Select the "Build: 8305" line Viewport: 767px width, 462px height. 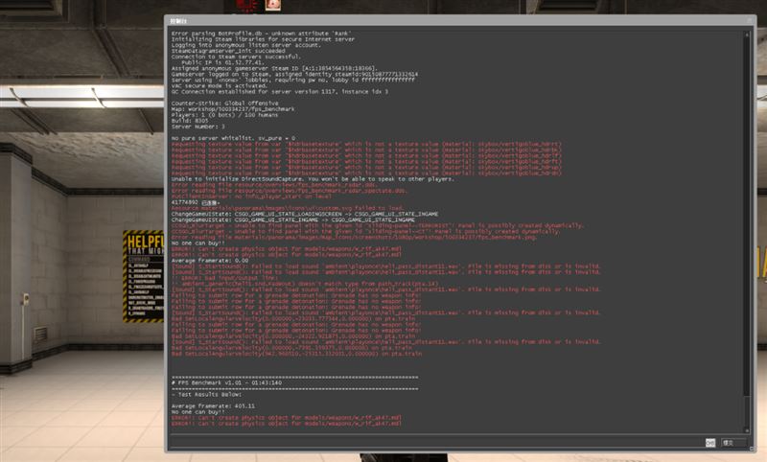pos(190,121)
